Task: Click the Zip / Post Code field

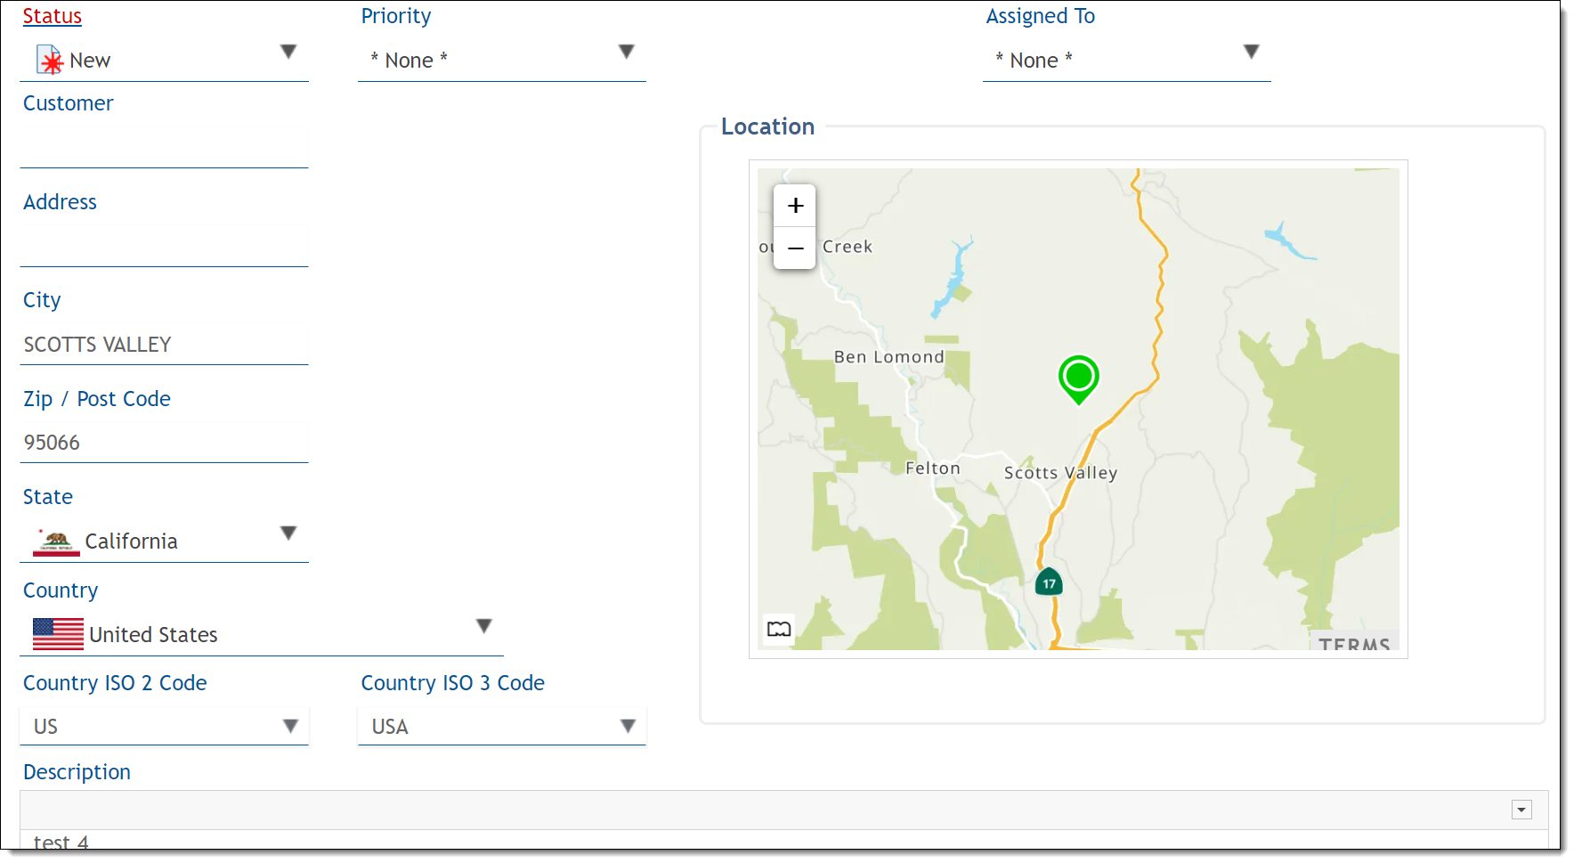Action: (164, 443)
